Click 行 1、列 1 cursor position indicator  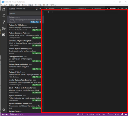(x=81, y=114)
